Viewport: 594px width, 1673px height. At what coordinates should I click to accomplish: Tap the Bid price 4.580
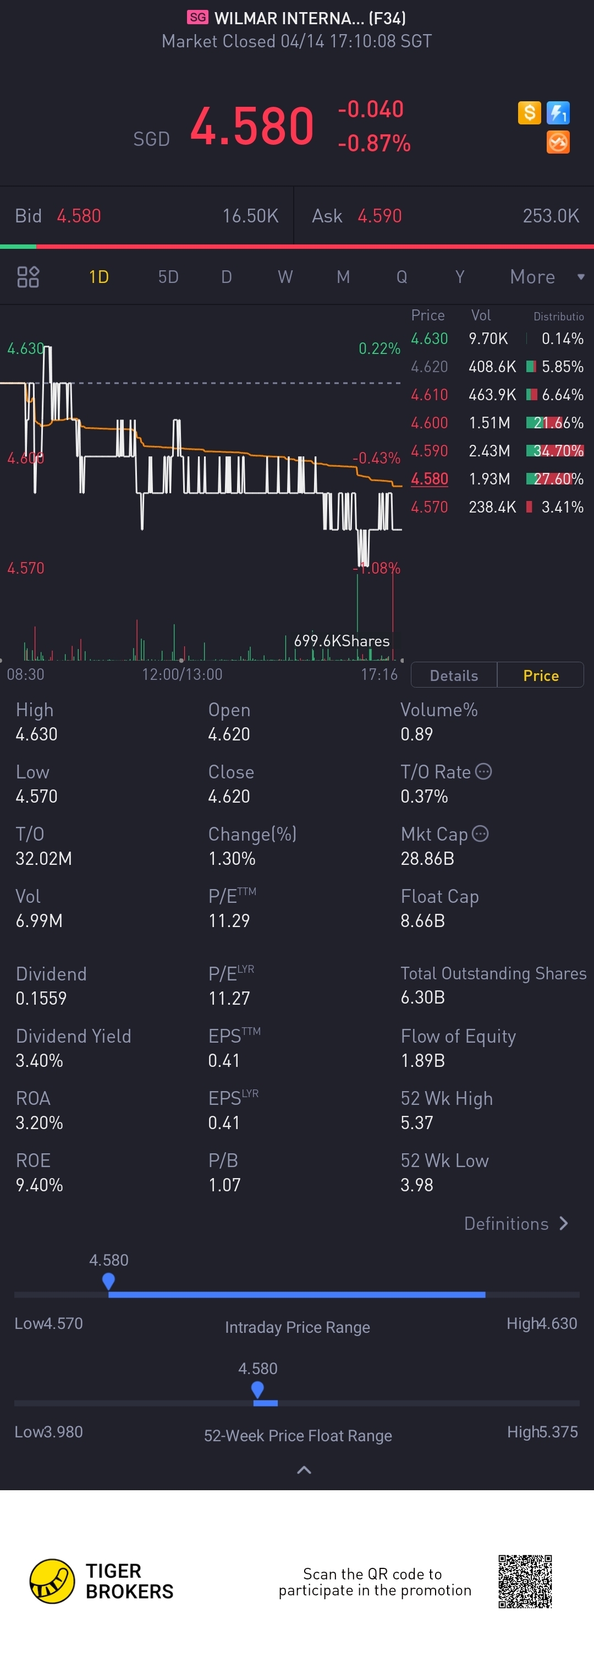coord(79,216)
